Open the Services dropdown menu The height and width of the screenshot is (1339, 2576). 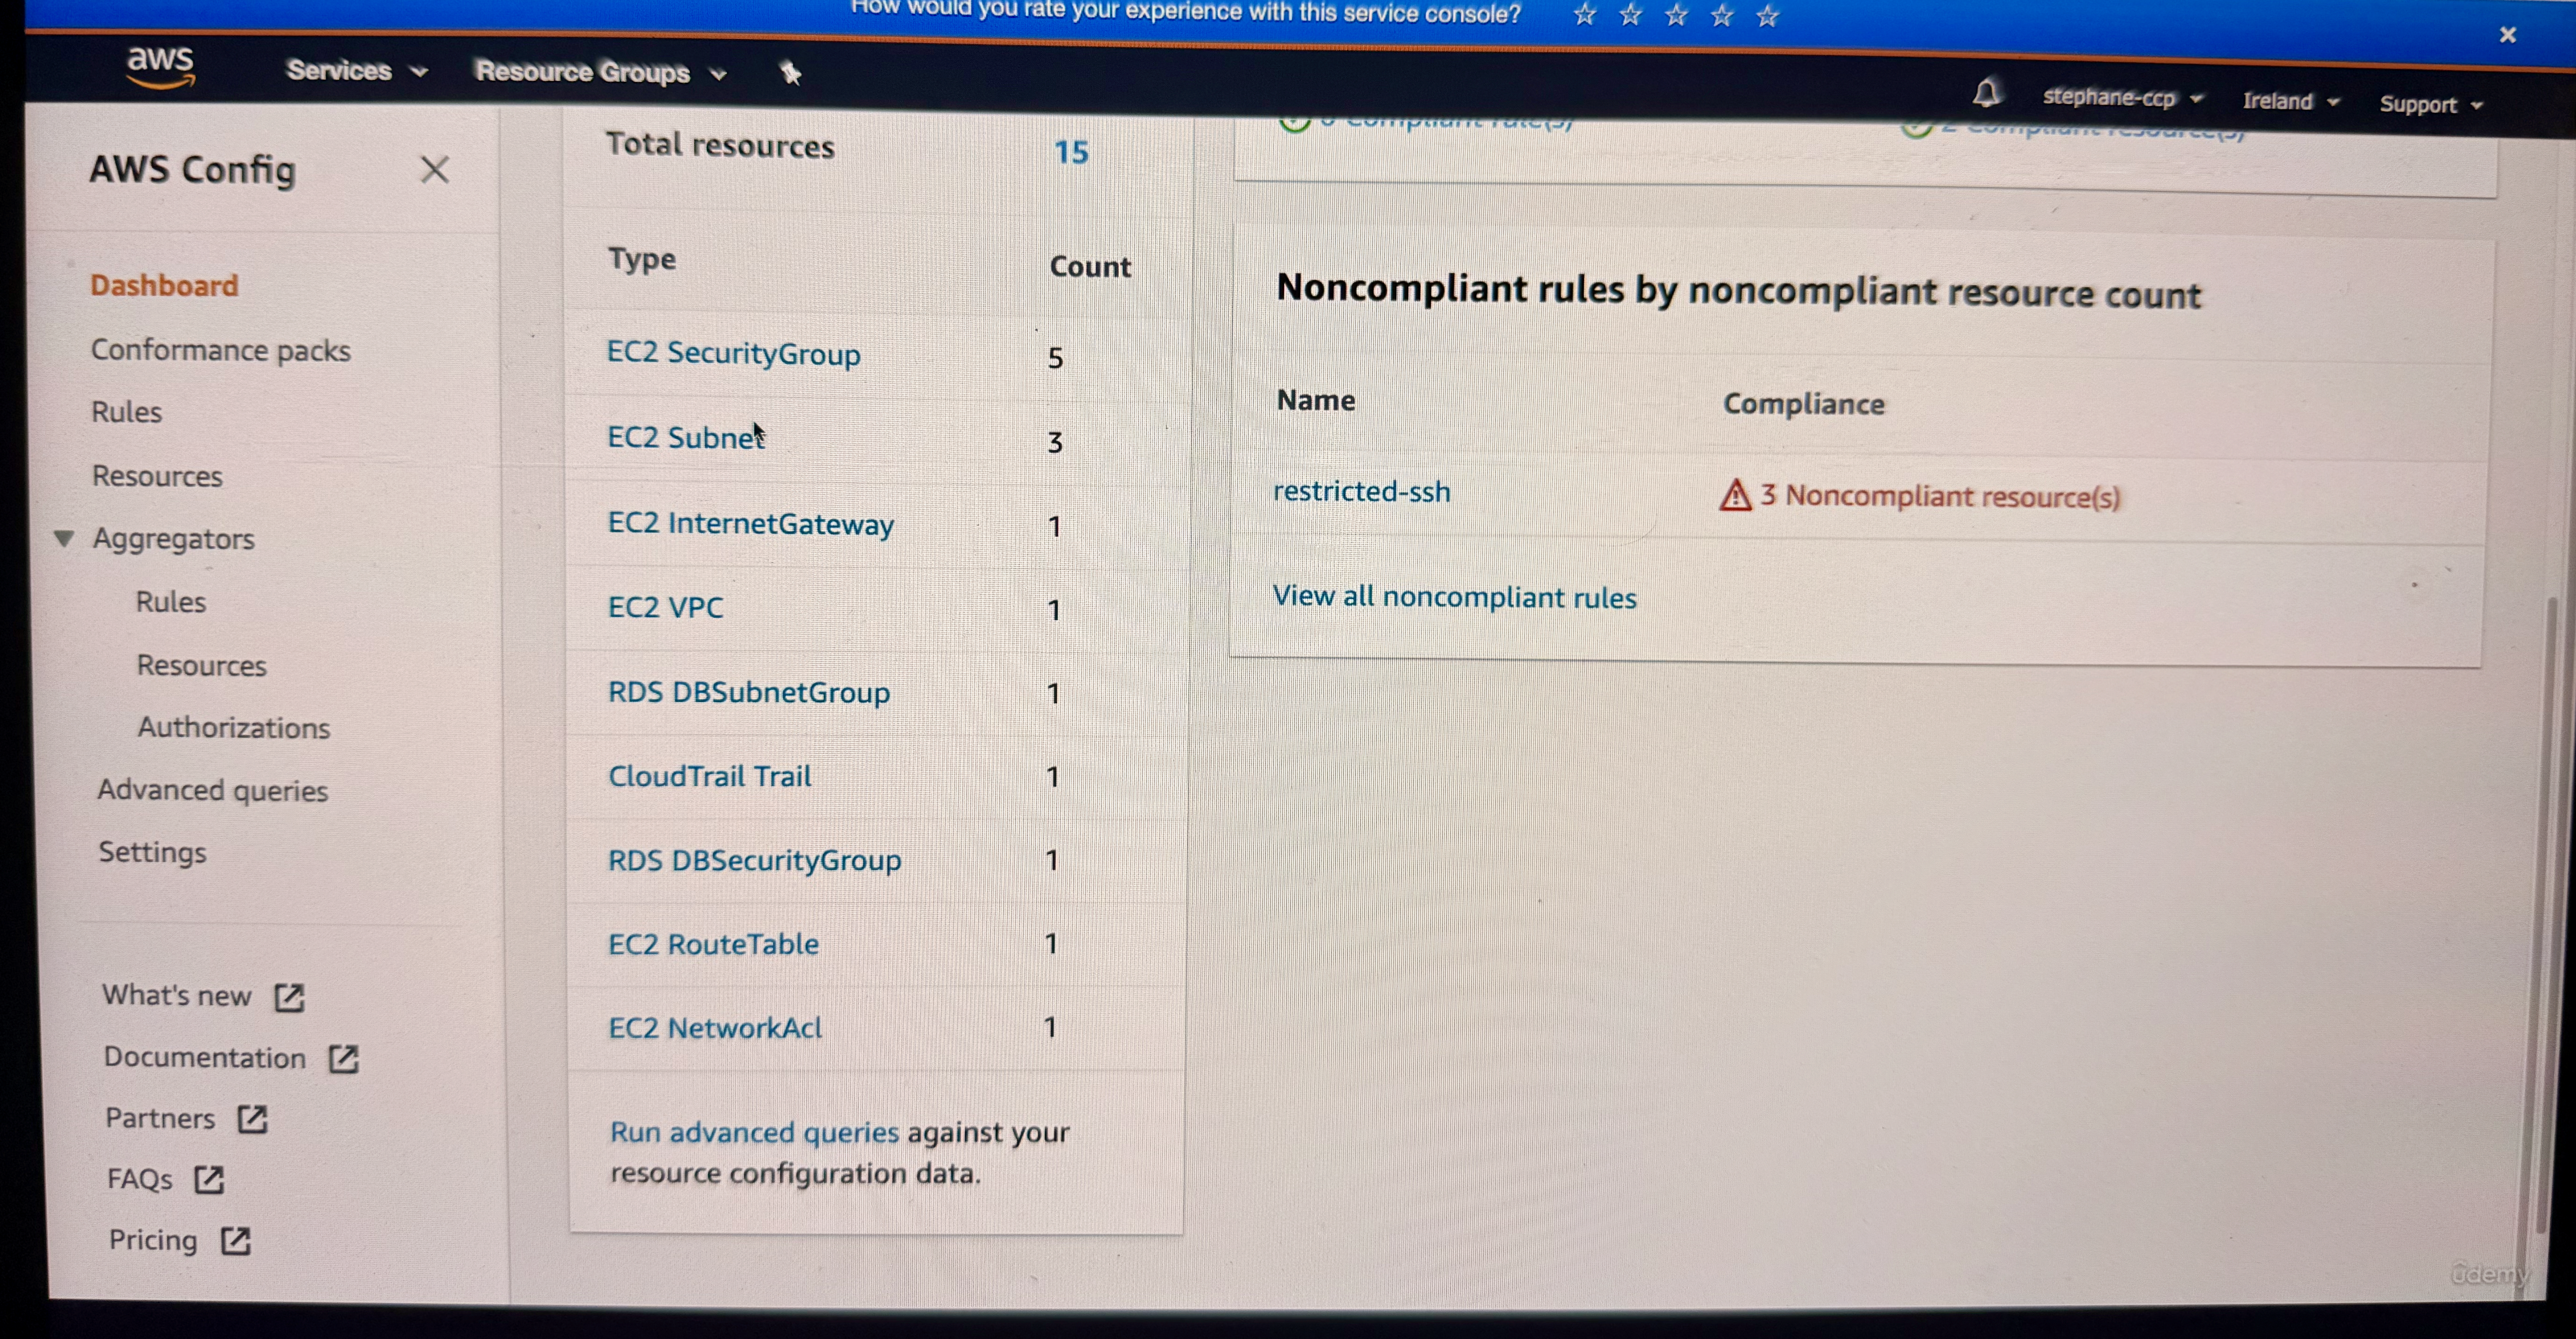coord(357,71)
